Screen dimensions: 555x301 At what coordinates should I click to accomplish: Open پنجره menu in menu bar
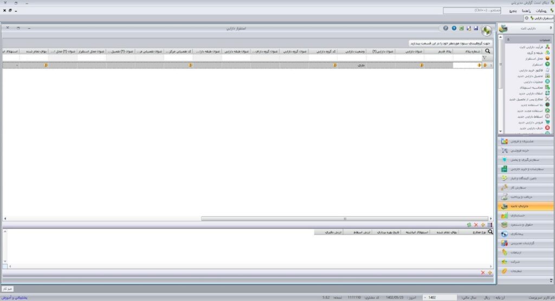click(513, 11)
